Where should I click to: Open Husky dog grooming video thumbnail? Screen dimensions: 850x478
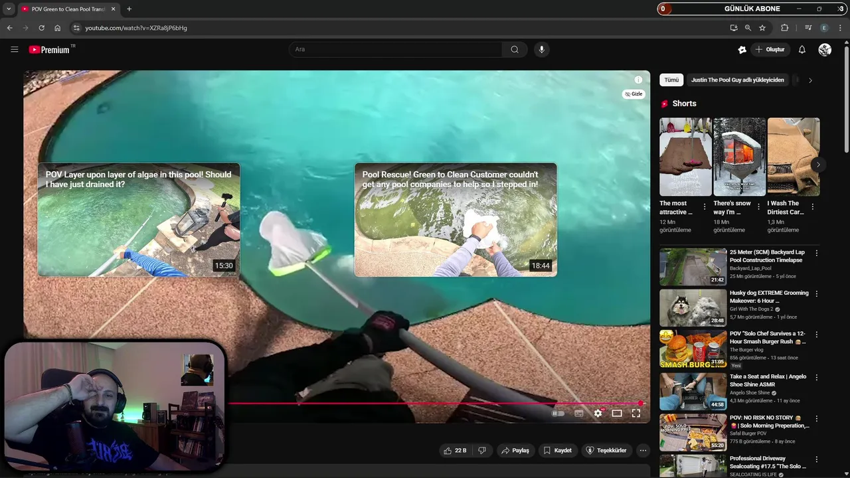point(693,307)
